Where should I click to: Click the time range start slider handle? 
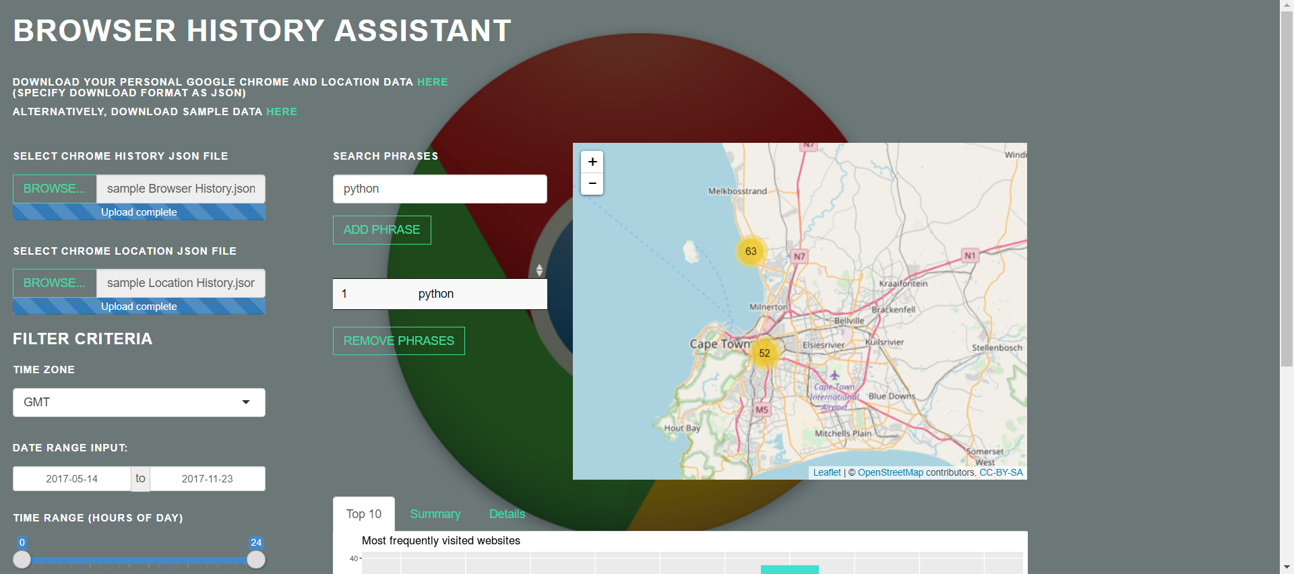pos(22,560)
